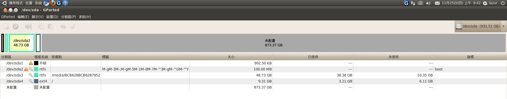
Task: Click the Copy partition toolbar icon
Action: [41, 26]
